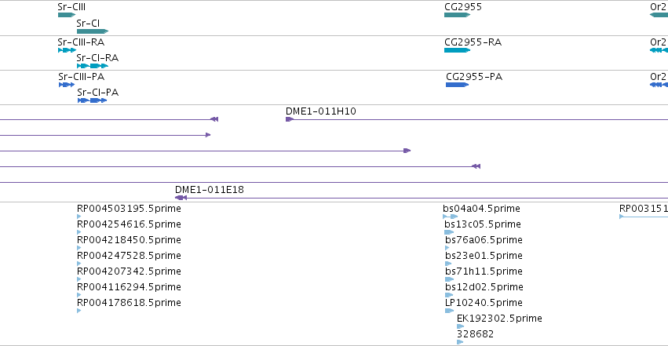Select the Sr-CI-PA protein glyph

[x=92, y=100]
